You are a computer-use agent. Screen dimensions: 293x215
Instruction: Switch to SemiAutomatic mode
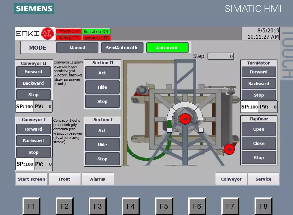point(122,48)
